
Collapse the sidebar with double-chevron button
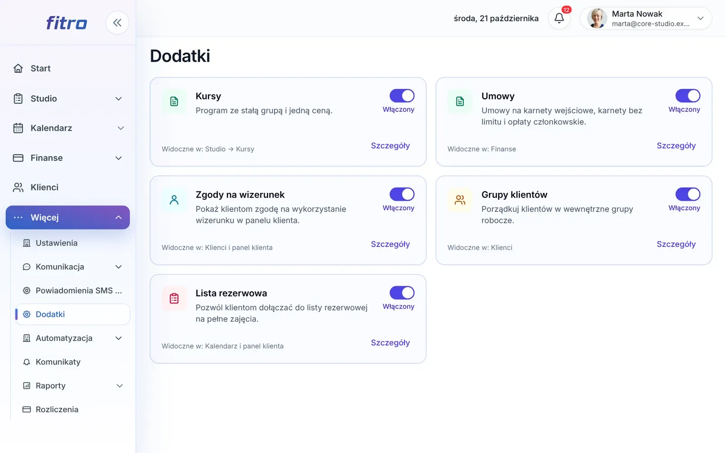pyautogui.click(x=117, y=23)
